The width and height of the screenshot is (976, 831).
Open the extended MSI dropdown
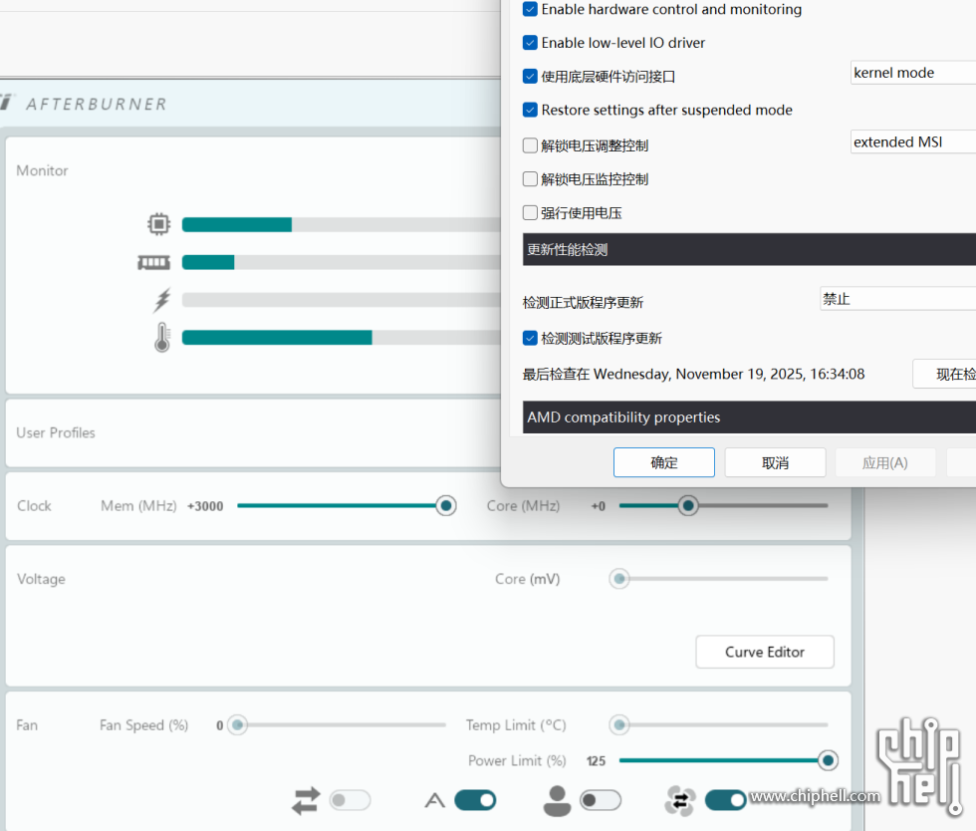pyautogui.click(x=912, y=142)
